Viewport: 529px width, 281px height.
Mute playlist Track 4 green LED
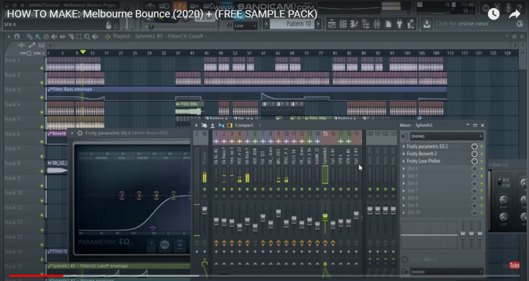click(x=42, y=112)
